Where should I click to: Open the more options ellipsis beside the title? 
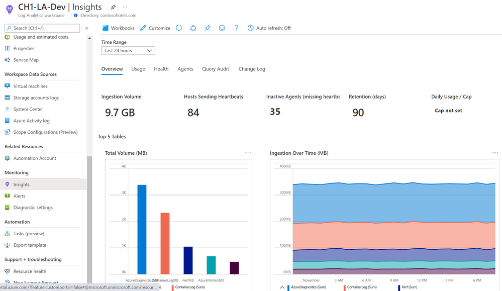pyautogui.click(x=125, y=7)
